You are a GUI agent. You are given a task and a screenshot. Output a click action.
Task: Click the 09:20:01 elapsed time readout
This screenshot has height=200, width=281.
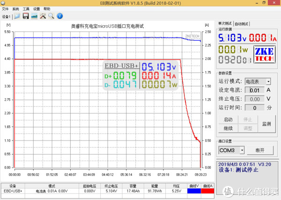235,59
